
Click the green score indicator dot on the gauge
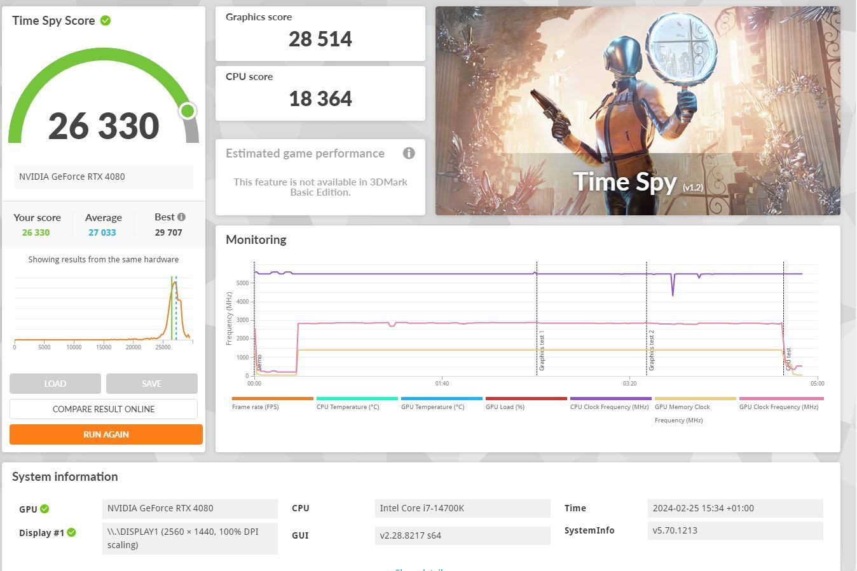click(187, 111)
